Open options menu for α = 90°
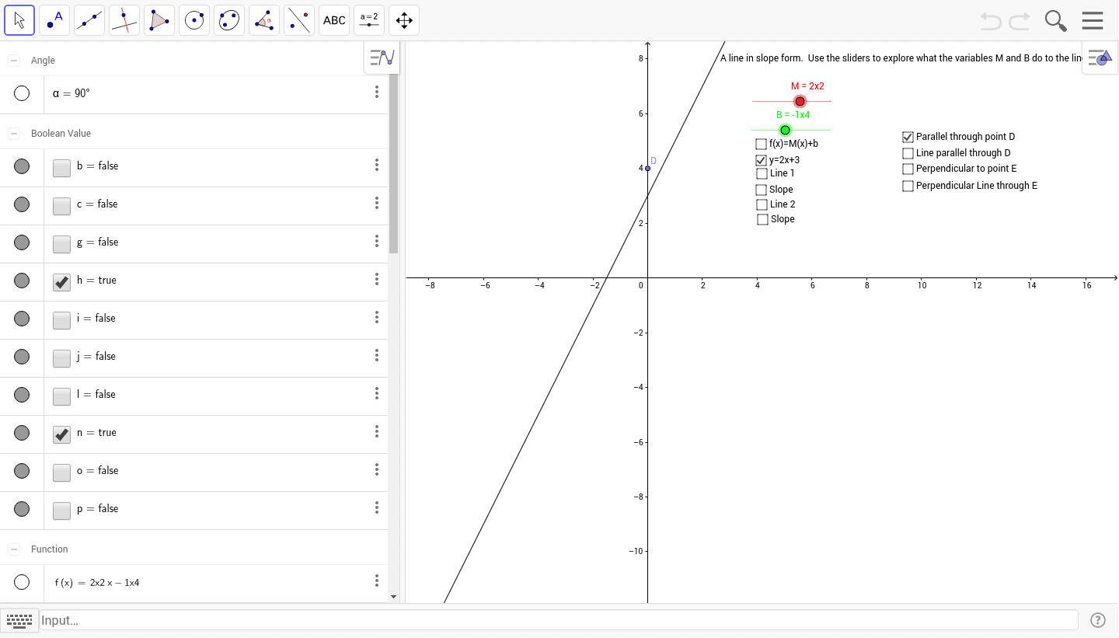1119x638 pixels. coord(377,92)
